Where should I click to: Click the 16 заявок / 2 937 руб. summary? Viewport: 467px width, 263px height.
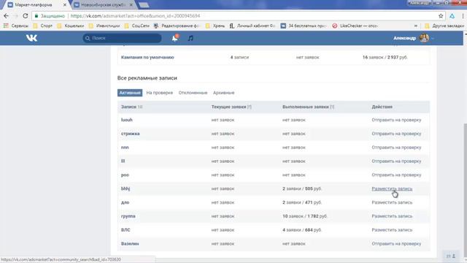385,57
